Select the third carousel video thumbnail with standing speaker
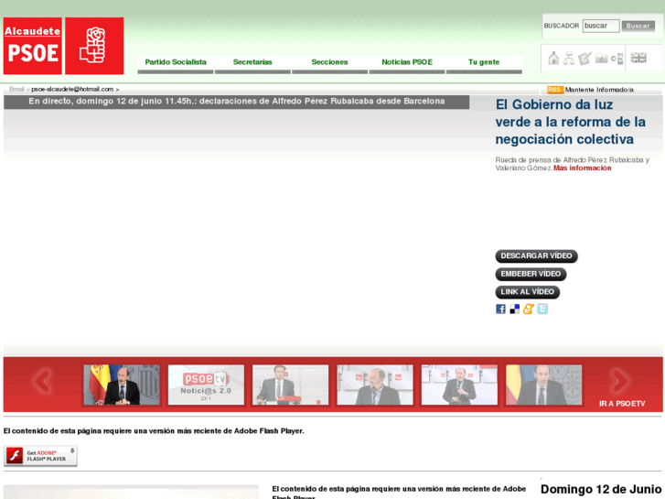Screen dimensions: 665x499 (x=291, y=385)
